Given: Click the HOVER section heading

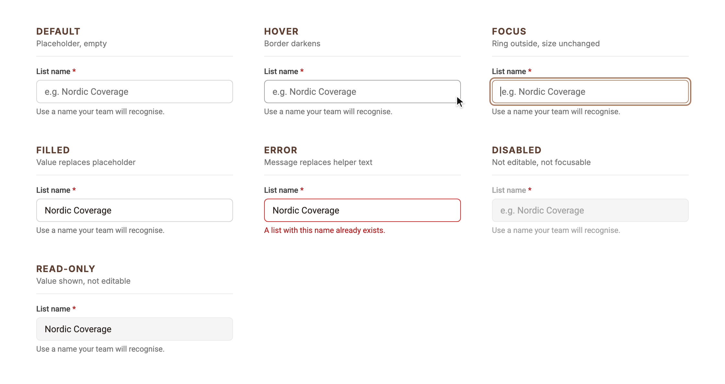Looking at the screenshot, I should pyautogui.click(x=281, y=31).
